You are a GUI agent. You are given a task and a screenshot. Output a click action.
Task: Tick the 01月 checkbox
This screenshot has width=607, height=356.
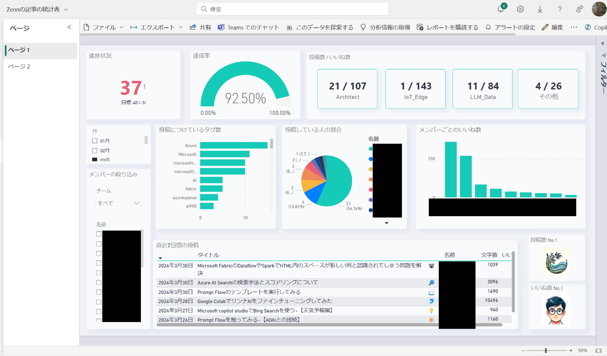point(95,141)
